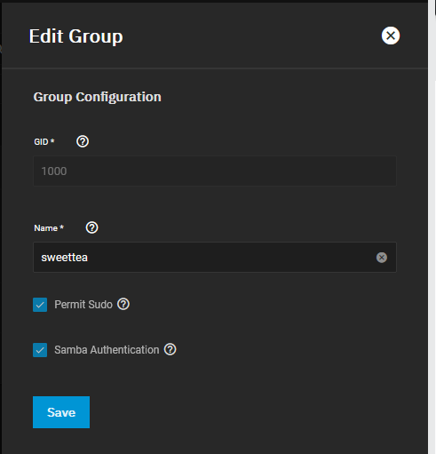
Task: Select the Group Configuration heading
Action: tap(97, 97)
